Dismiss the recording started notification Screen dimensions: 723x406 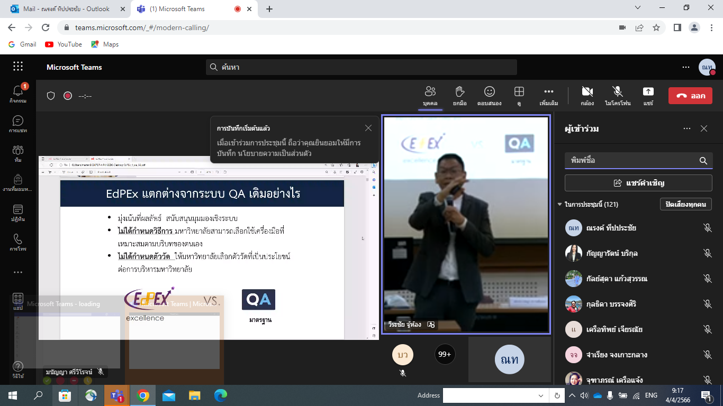(x=368, y=128)
